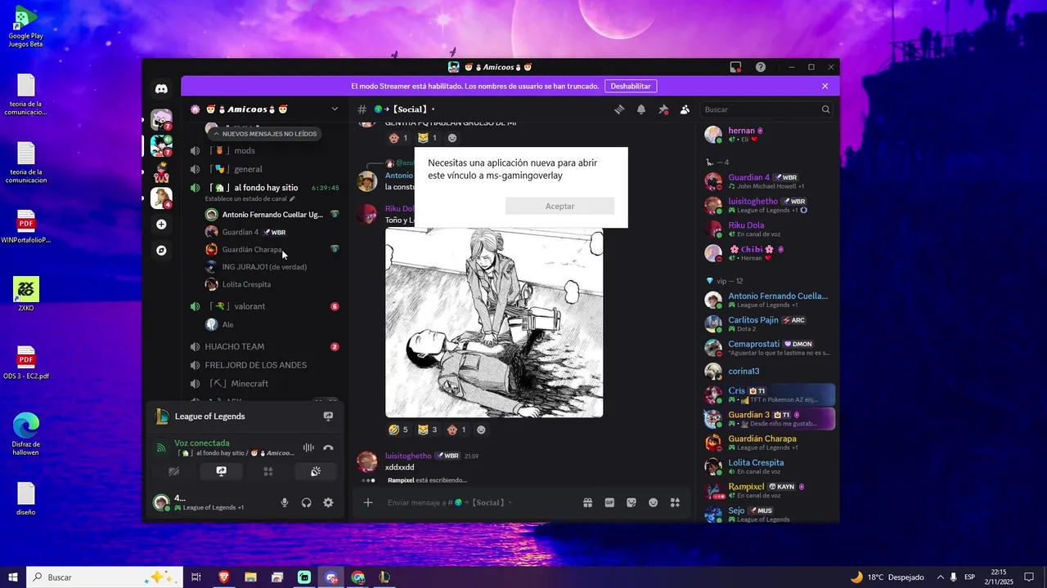
Task: Open Rampixel in member list
Action: click(x=768, y=491)
